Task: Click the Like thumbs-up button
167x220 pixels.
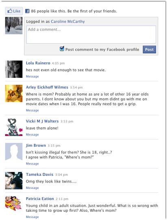Action: (14, 11)
